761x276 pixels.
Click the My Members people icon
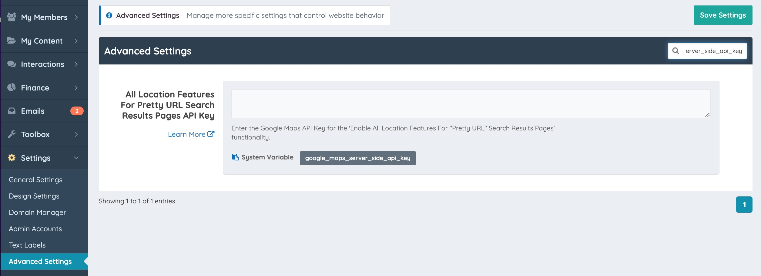(x=12, y=17)
